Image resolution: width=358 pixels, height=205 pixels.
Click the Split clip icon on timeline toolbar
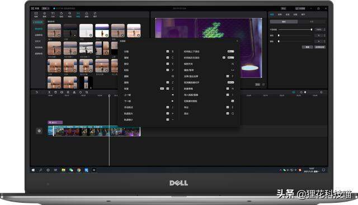(x=49, y=92)
